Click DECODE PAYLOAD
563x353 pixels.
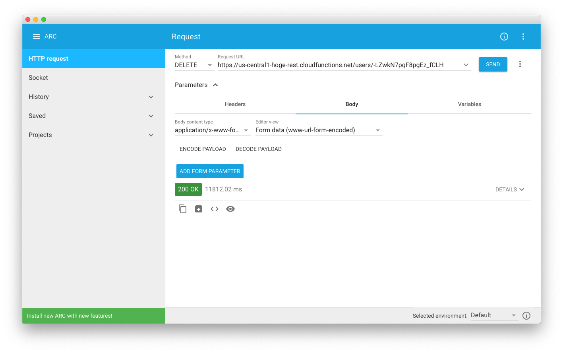click(x=259, y=149)
